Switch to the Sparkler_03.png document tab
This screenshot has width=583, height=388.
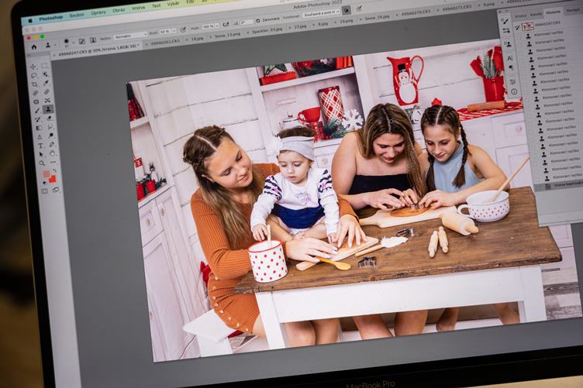pos(267,29)
